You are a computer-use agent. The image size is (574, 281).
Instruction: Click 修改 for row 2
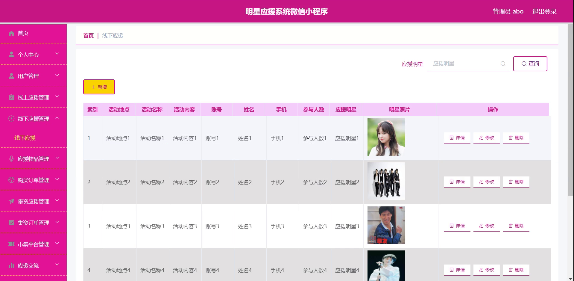pyautogui.click(x=487, y=182)
